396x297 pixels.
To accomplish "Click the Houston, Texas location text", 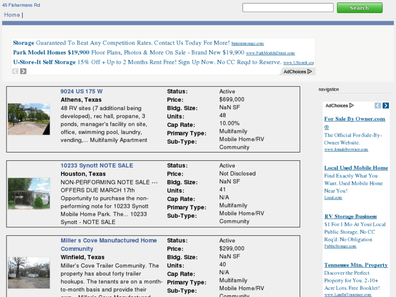I will pos(83,174).
